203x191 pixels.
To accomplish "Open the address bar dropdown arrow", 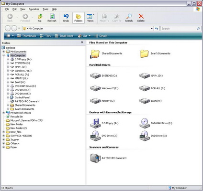I will [x=152, y=29].
